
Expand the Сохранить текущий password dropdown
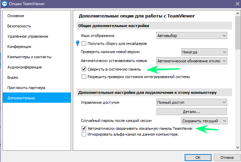click(x=204, y=121)
